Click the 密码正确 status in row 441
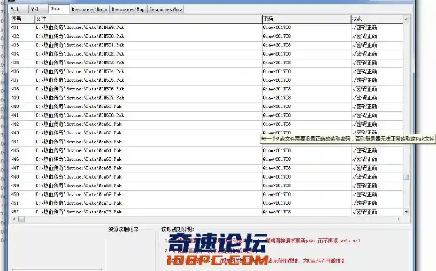The image size is (436, 271). (364, 115)
